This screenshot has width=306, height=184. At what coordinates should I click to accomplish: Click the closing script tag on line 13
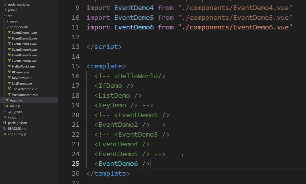click(x=104, y=47)
